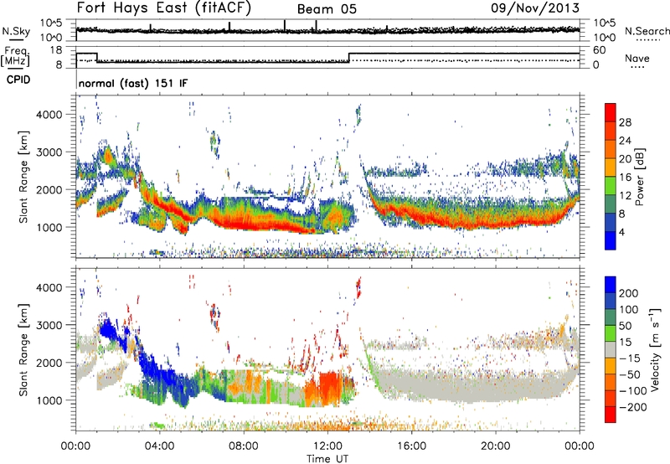Click the title 'Fort Hays East (fitACF)'
This screenshot has height=464, width=670.
click(x=164, y=8)
